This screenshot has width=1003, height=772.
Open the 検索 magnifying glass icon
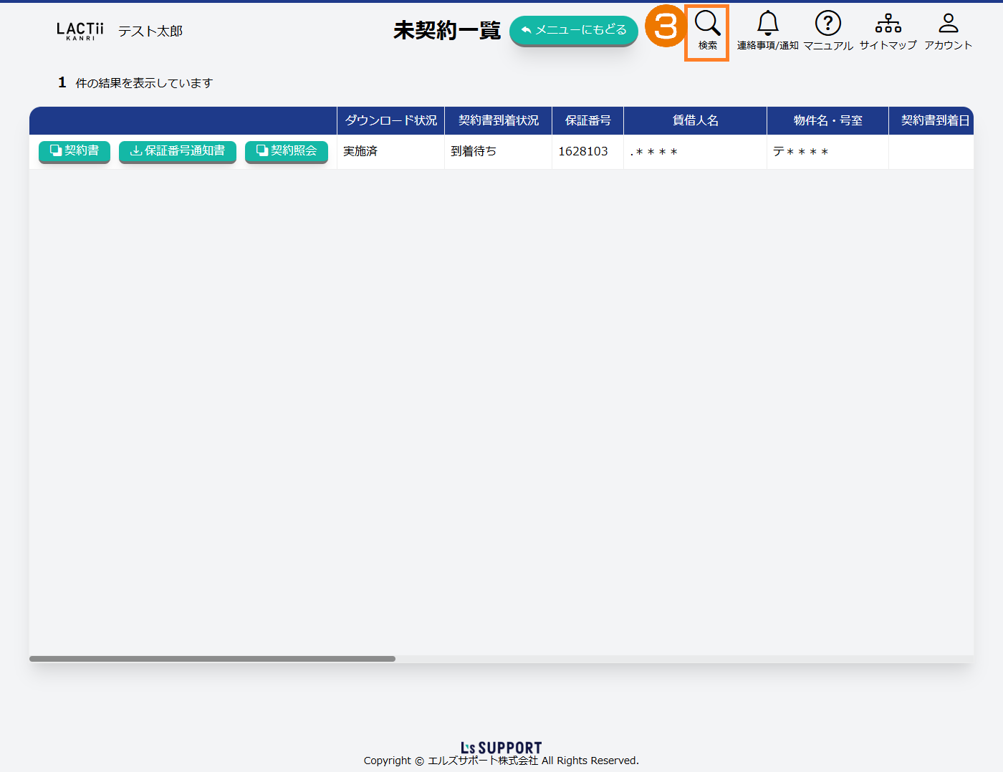707,32
